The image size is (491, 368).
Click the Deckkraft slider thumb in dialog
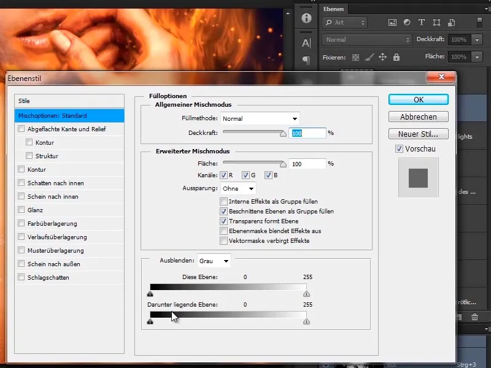(x=283, y=134)
